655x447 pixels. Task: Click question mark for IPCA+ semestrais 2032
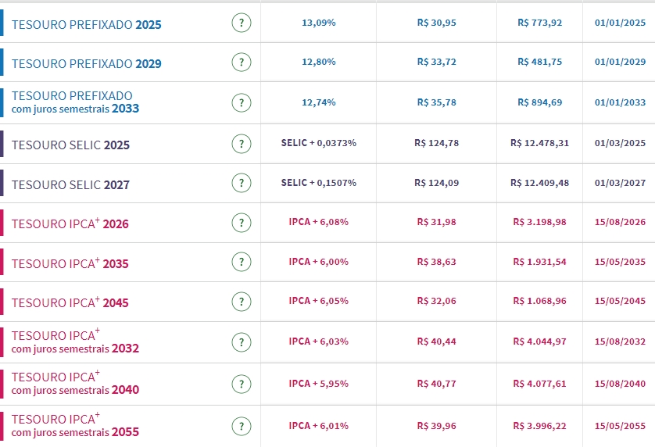coord(242,342)
